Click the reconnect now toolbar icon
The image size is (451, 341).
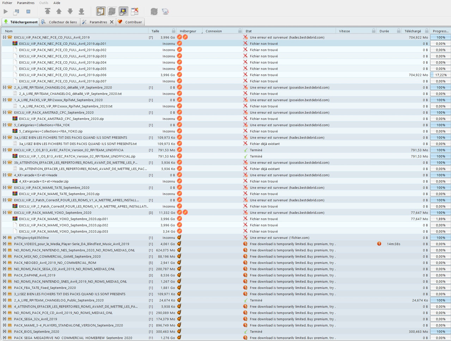[x=154, y=12]
